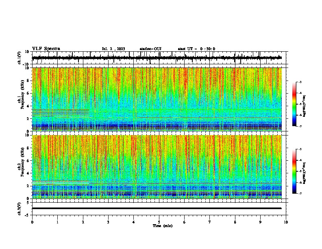Click the ch.1(V) waveform axis label

[20, 58]
